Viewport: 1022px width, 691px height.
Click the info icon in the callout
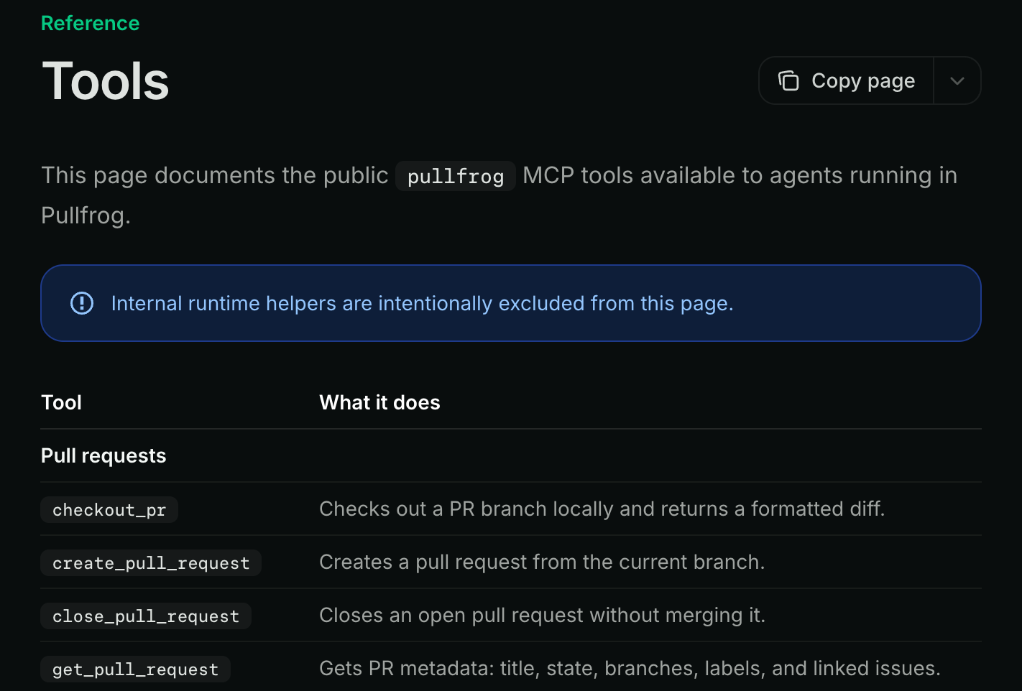pos(82,303)
